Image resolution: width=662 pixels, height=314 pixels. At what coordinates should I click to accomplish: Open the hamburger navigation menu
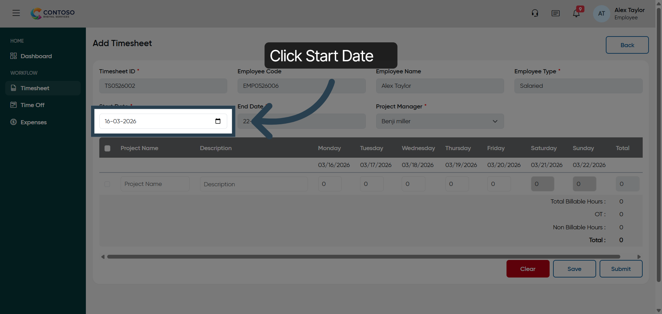pos(16,13)
